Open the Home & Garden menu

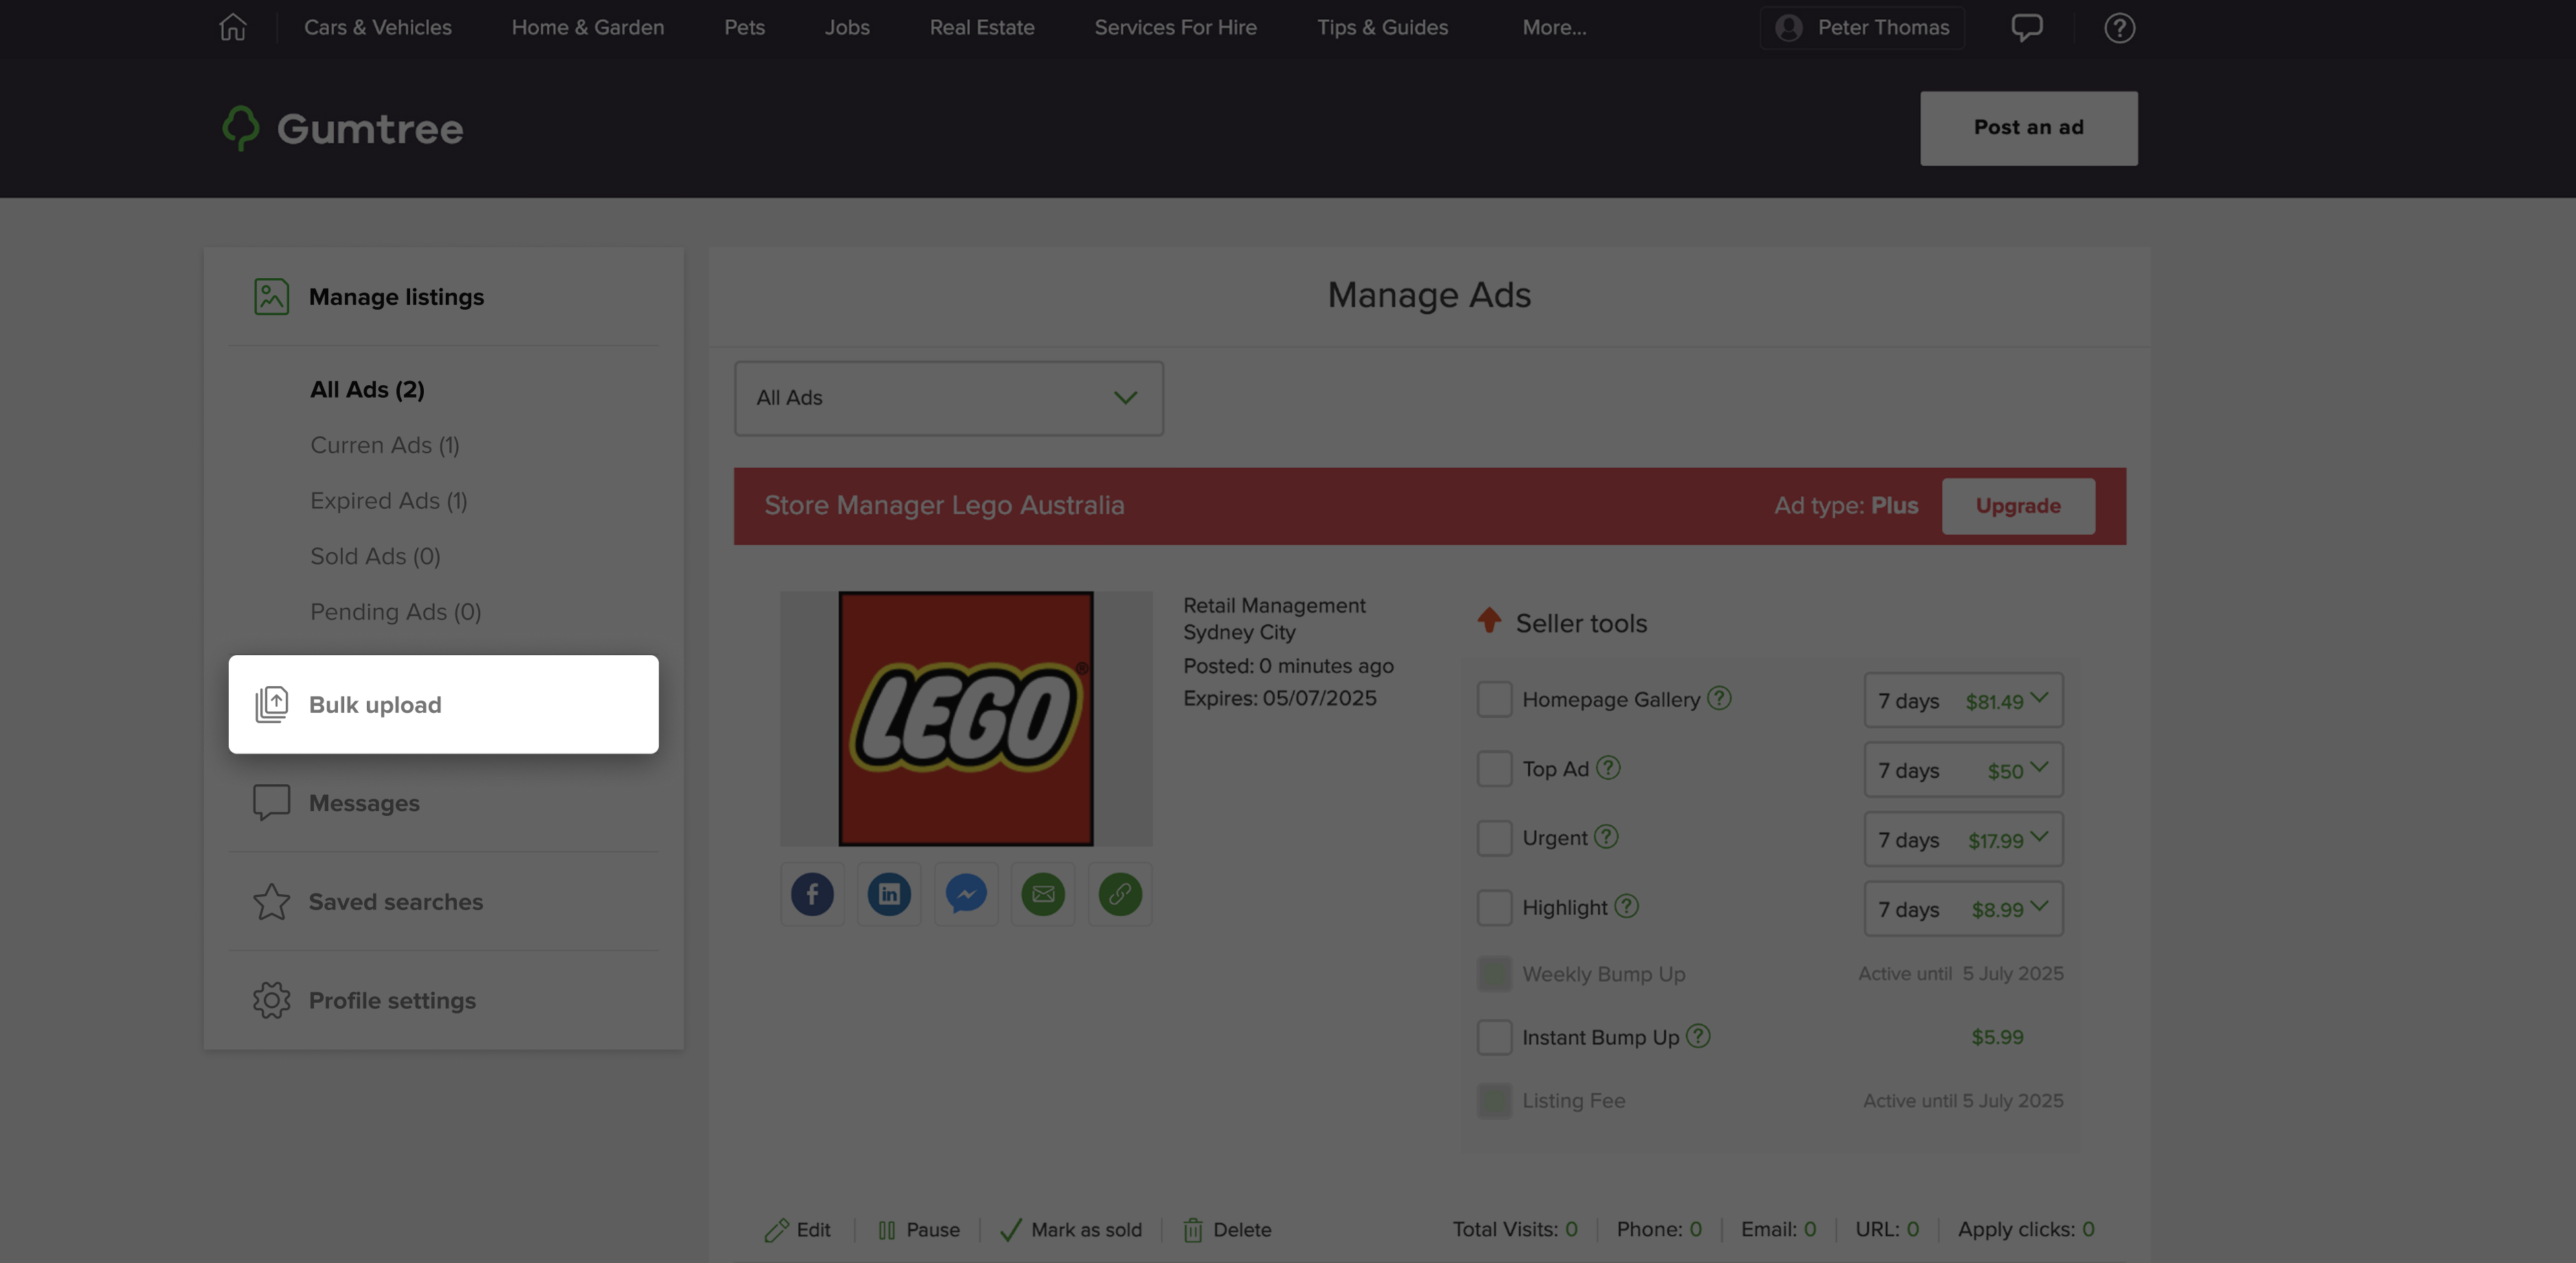588,27
